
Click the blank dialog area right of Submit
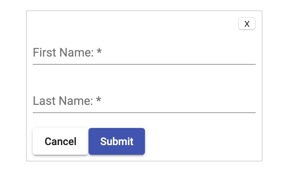[203, 141]
